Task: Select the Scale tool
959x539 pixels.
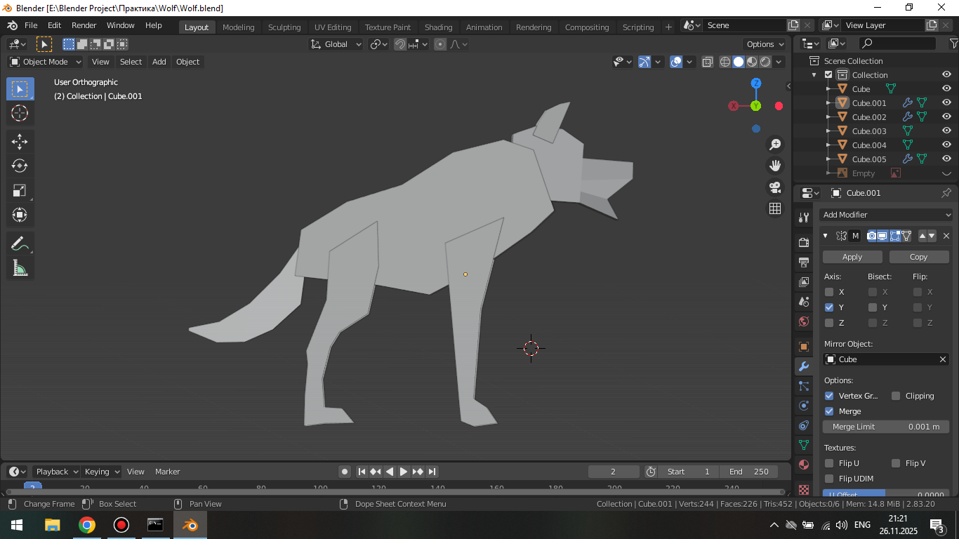Action: [20, 190]
